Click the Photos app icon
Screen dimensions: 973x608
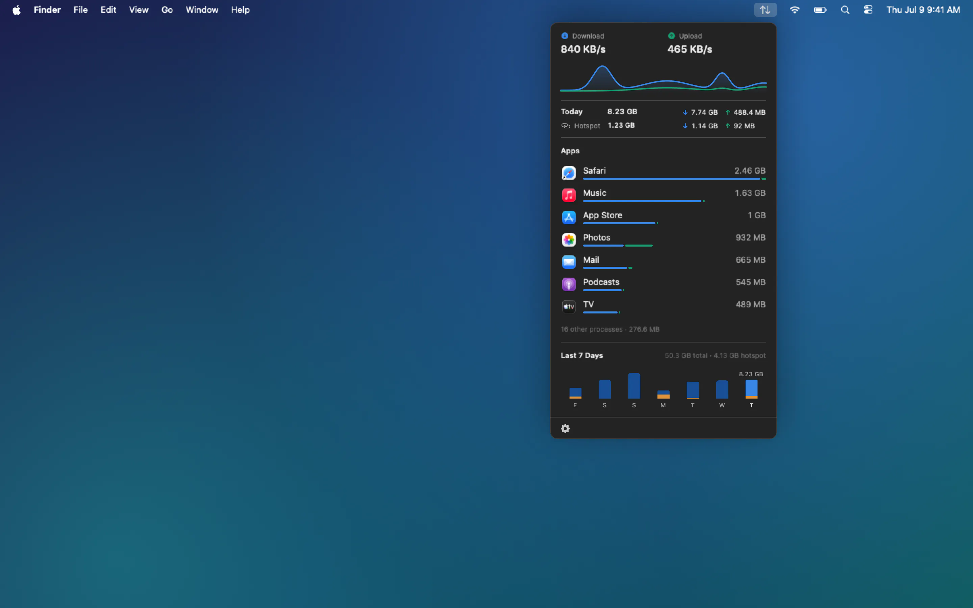click(x=569, y=240)
